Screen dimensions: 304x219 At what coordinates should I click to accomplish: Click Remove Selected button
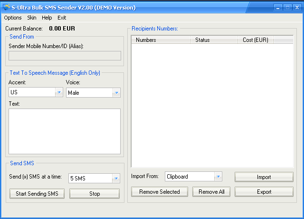point(160,192)
